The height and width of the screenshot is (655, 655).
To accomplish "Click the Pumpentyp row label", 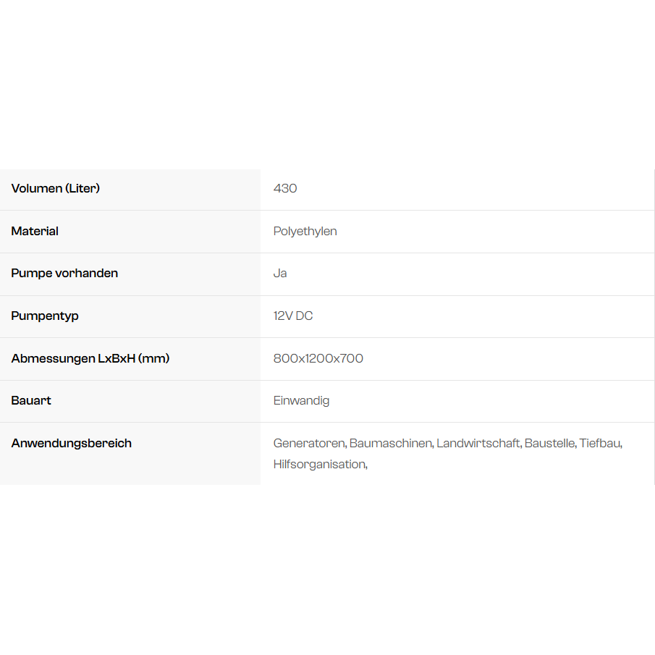I will click(45, 316).
